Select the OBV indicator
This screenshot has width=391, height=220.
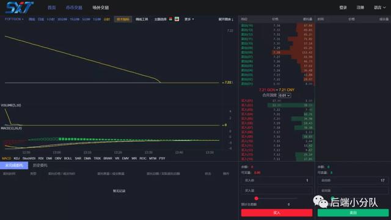(x=58, y=158)
